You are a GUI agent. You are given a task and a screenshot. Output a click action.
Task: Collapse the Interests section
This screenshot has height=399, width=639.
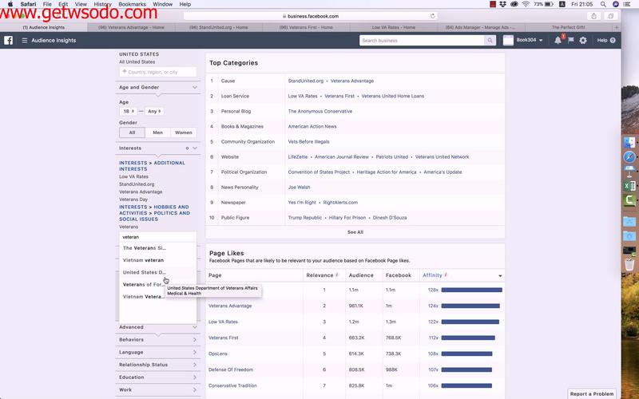(x=195, y=148)
